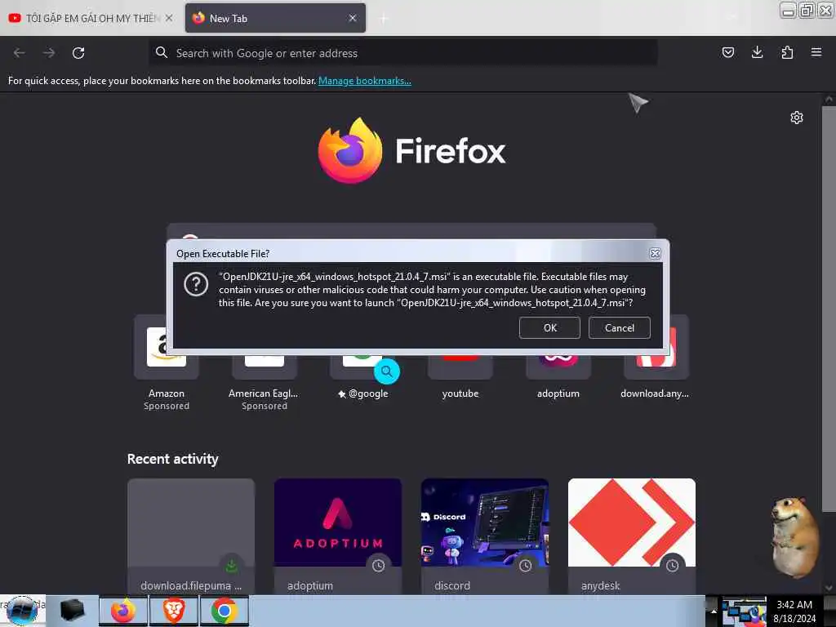The image size is (836, 627).
Task: Close the YouTube video tab
Action: pos(168,18)
